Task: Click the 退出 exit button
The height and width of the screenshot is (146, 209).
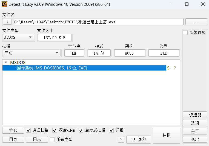Action: click(x=195, y=139)
